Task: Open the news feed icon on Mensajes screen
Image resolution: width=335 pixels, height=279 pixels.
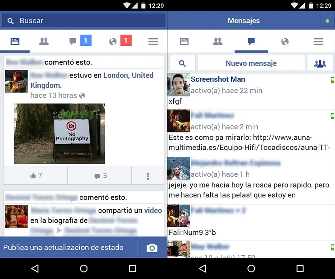Action: point(184,42)
